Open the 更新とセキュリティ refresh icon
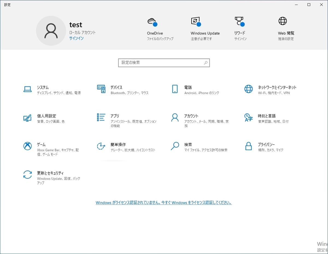The width and height of the screenshot is (328, 254). (x=27, y=175)
